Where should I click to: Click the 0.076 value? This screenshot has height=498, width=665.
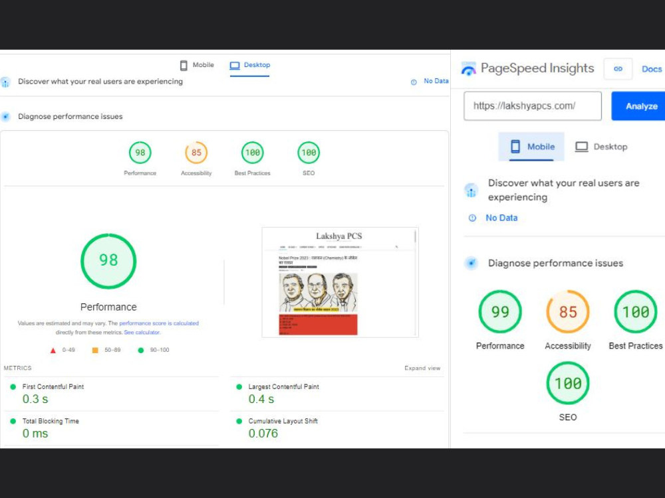coord(263,433)
